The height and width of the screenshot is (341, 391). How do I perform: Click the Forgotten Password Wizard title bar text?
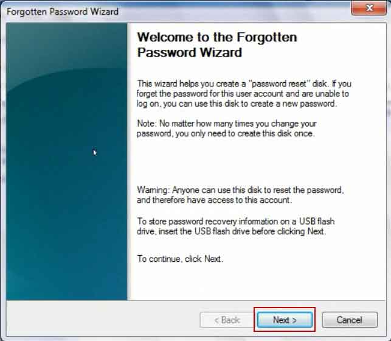63,12
